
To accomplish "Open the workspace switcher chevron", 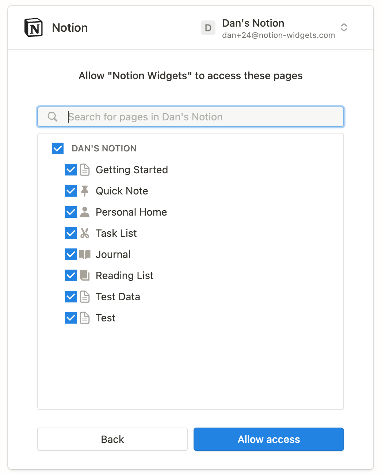I will (x=344, y=28).
